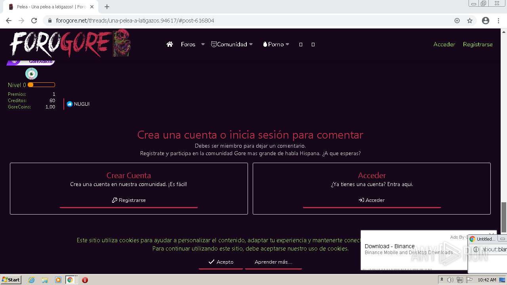Click the address bar URL
This screenshot has height=285, width=507.
[x=135, y=21]
